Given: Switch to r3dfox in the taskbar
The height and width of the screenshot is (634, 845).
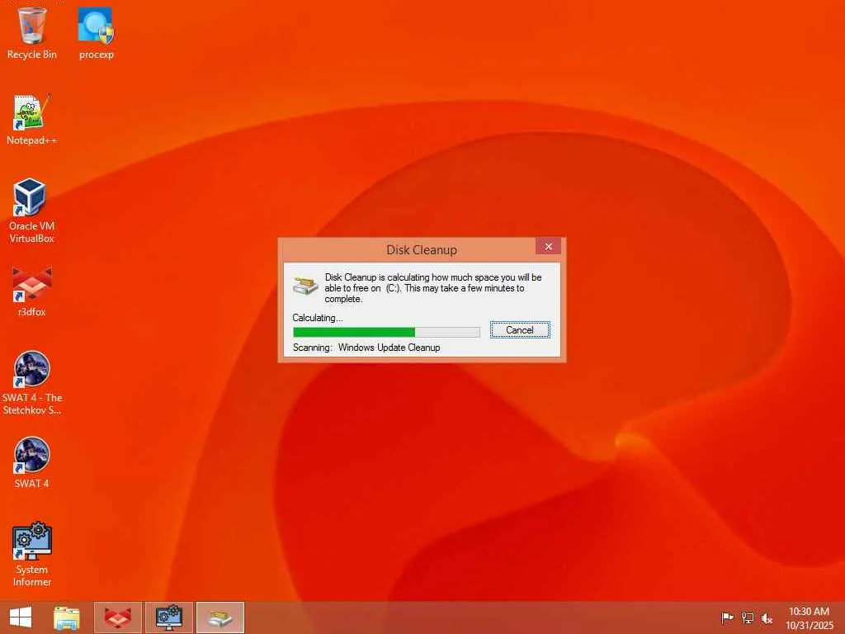Looking at the screenshot, I should 118,617.
